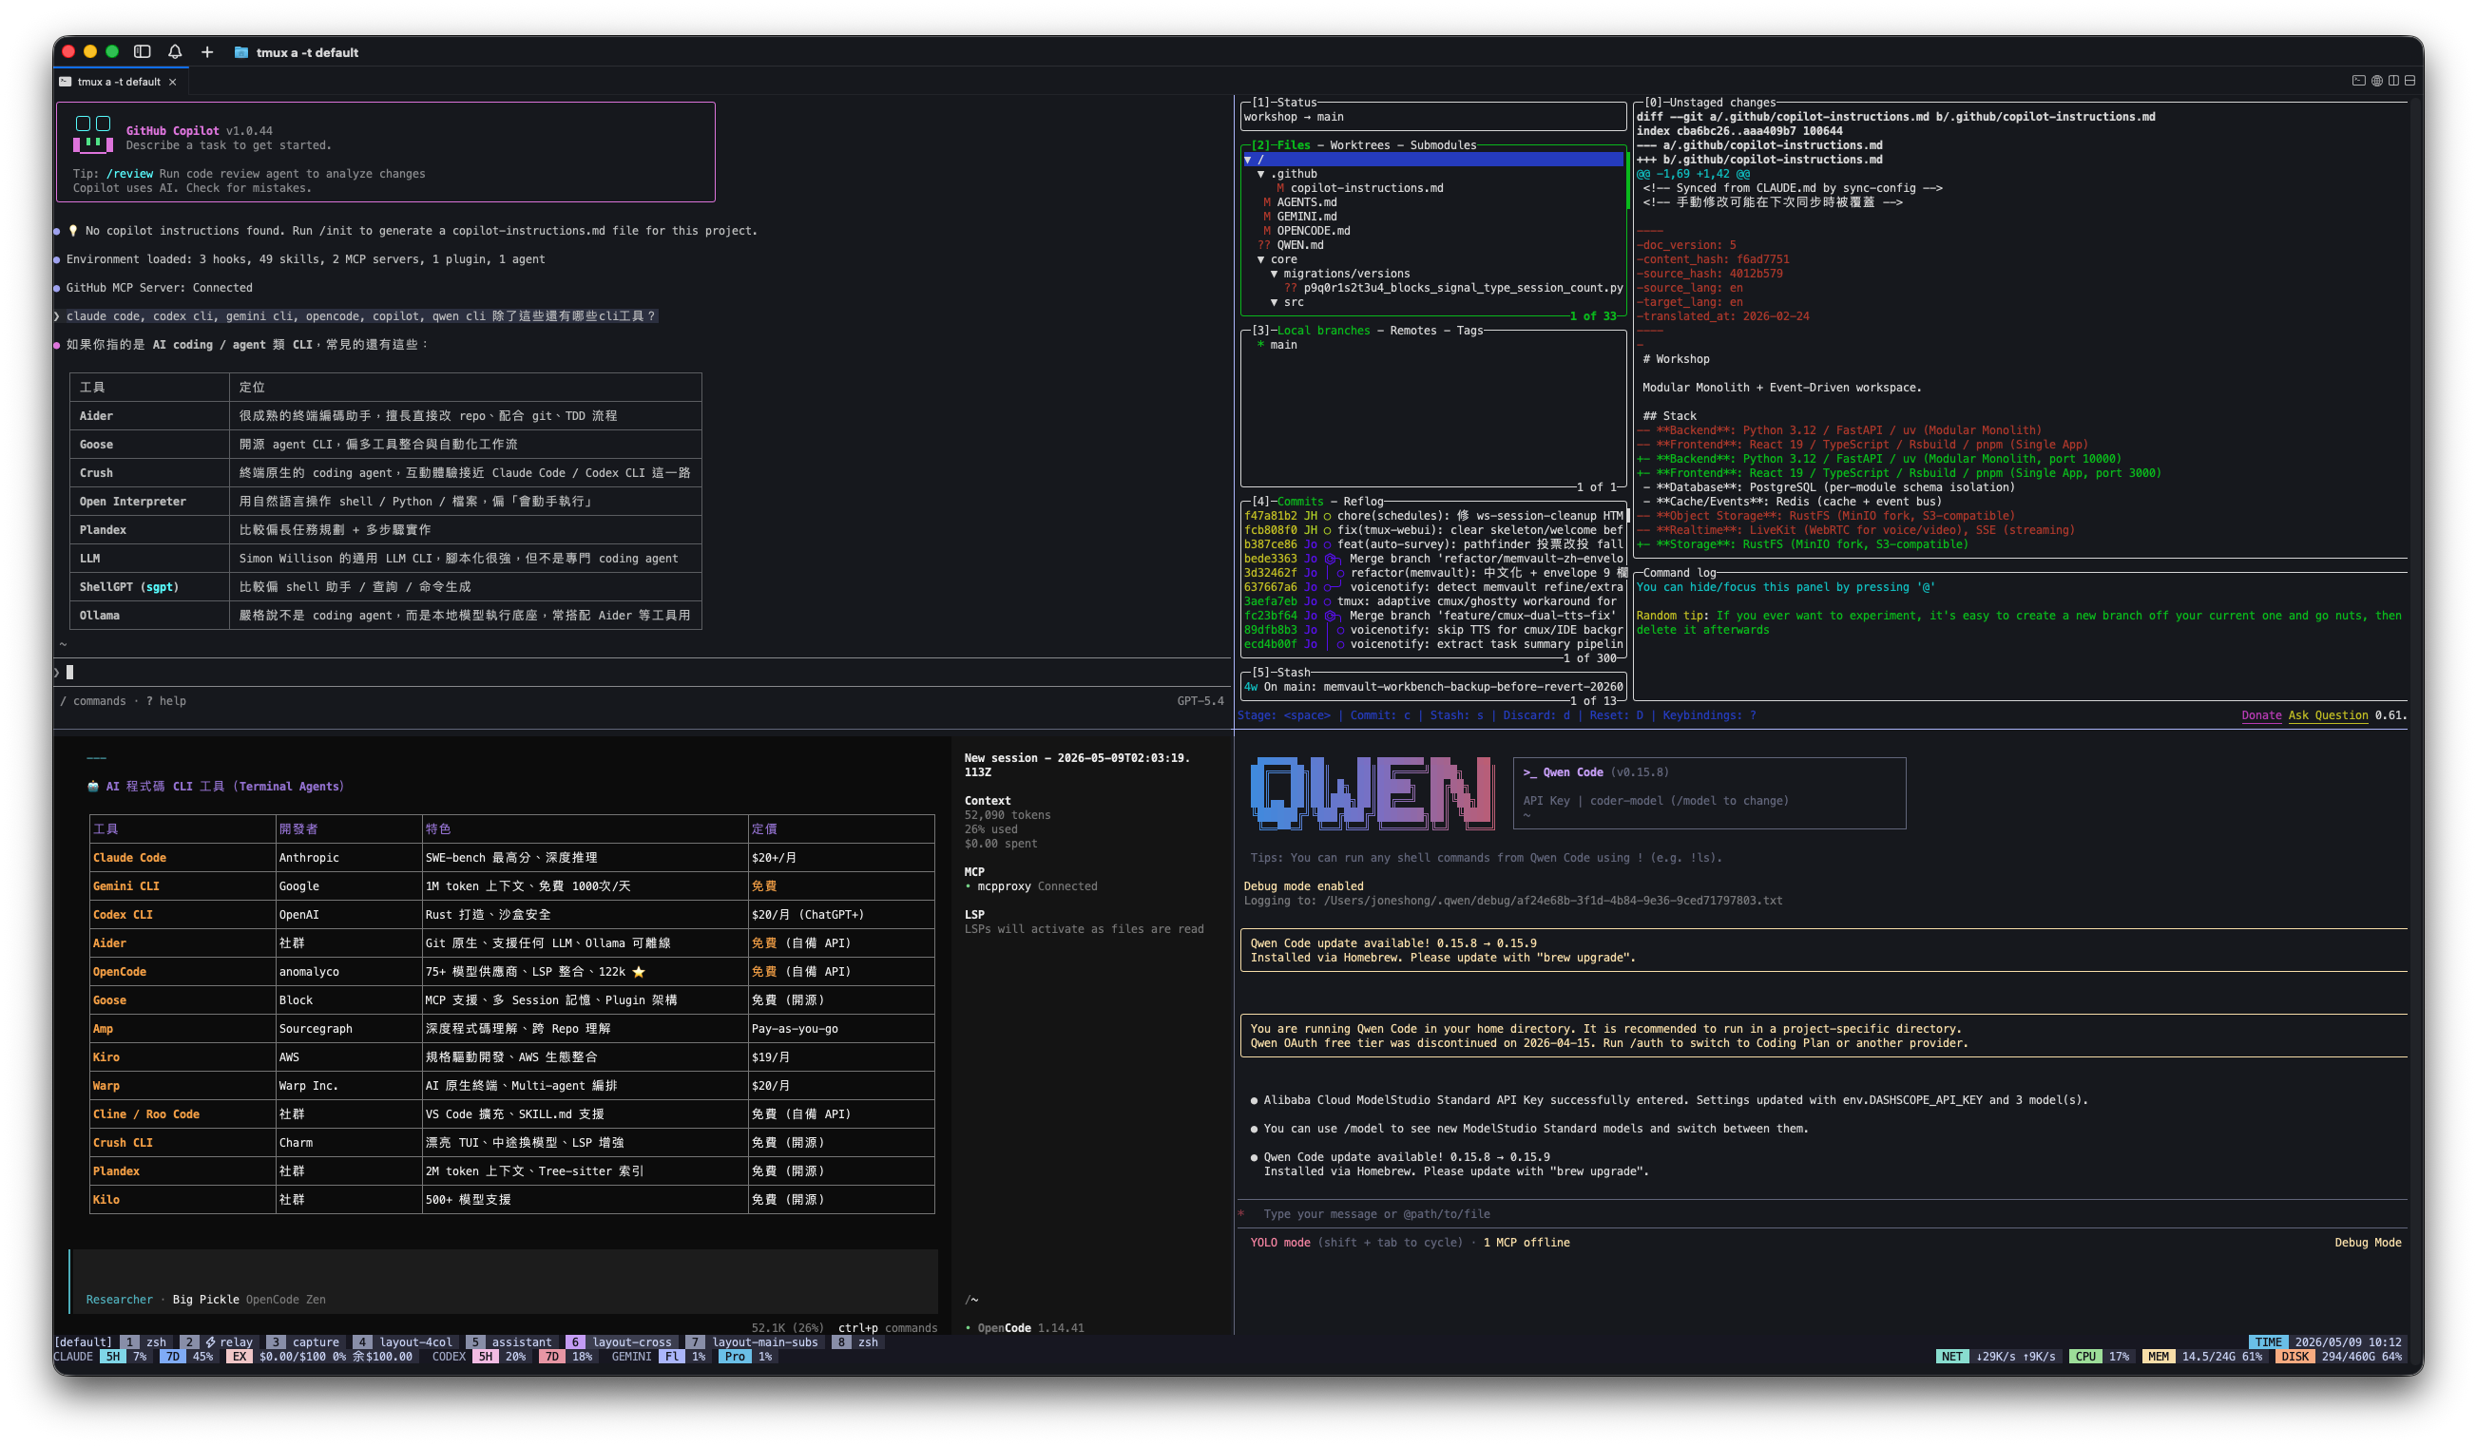Viewport: 2477px width, 1446px height.
Task: Click 'YOLO mode' status in Qwen Code
Action: click(x=1279, y=1243)
